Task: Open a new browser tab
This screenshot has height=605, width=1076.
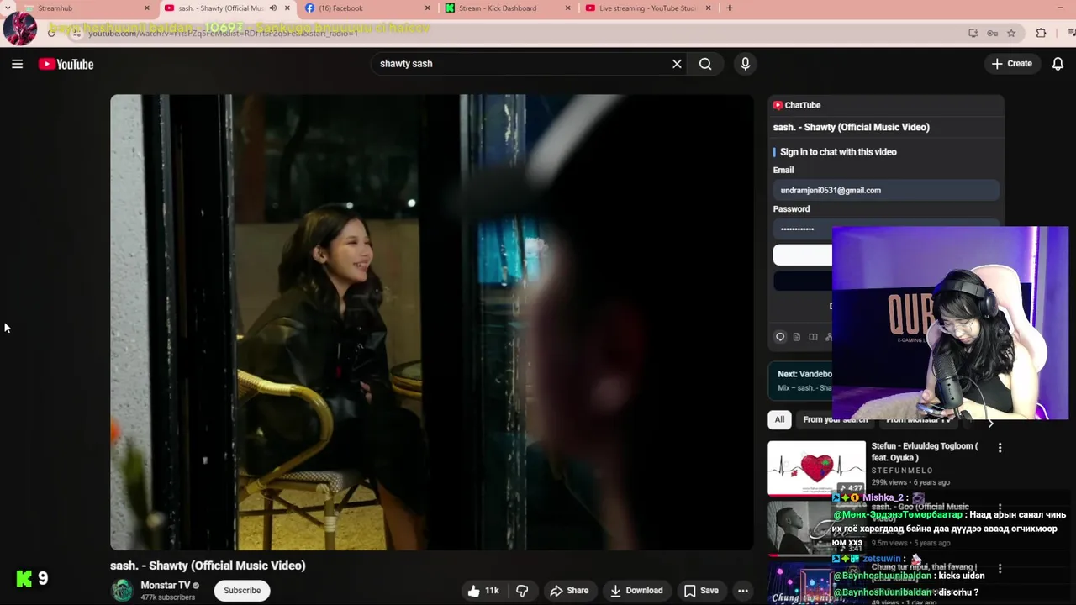Action: pyautogui.click(x=729, y=8)
